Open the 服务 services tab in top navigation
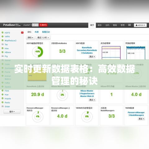The width and height of the screenshot is (149, 149). [x=100, y=25]
